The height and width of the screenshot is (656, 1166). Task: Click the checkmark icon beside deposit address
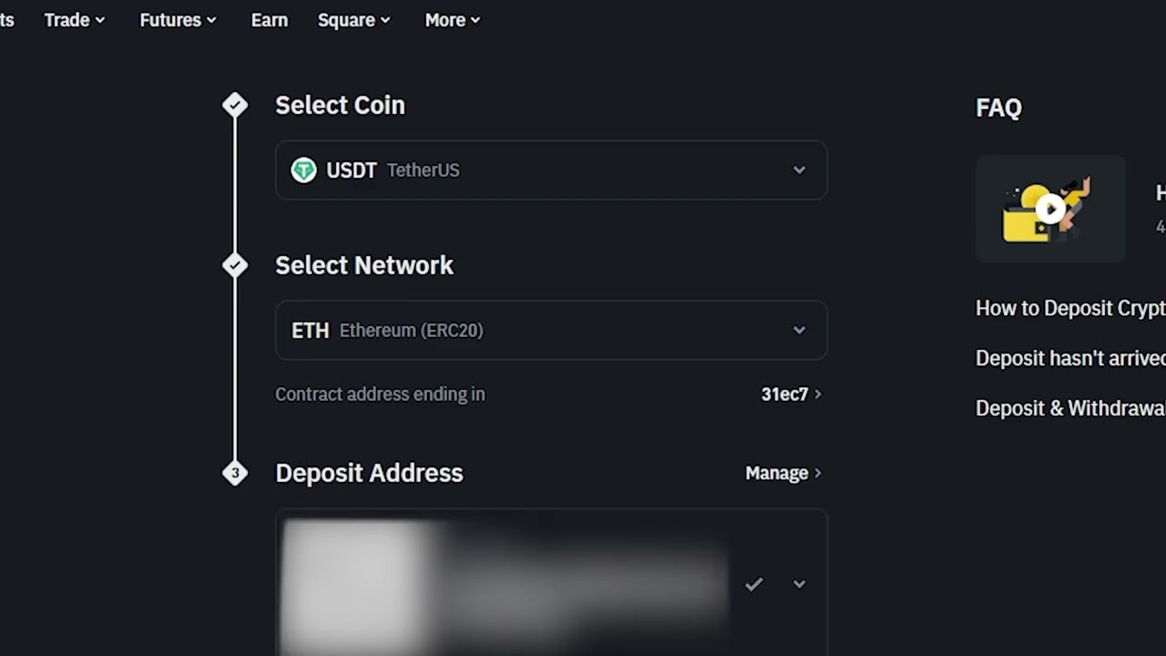(753, 584)
